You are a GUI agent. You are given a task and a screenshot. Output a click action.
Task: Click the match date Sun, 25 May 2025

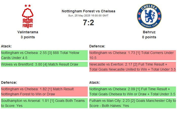coord(88,16)
